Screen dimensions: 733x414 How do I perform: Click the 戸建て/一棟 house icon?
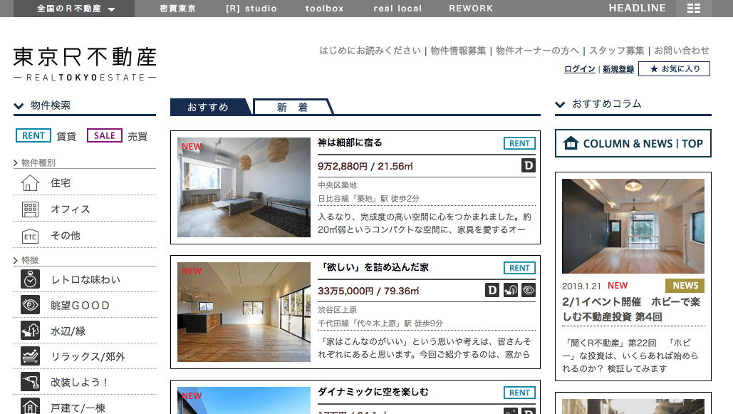(x=30, y=406)
